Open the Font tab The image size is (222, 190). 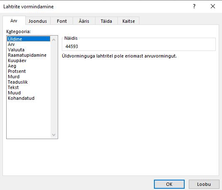coord(62,21)
